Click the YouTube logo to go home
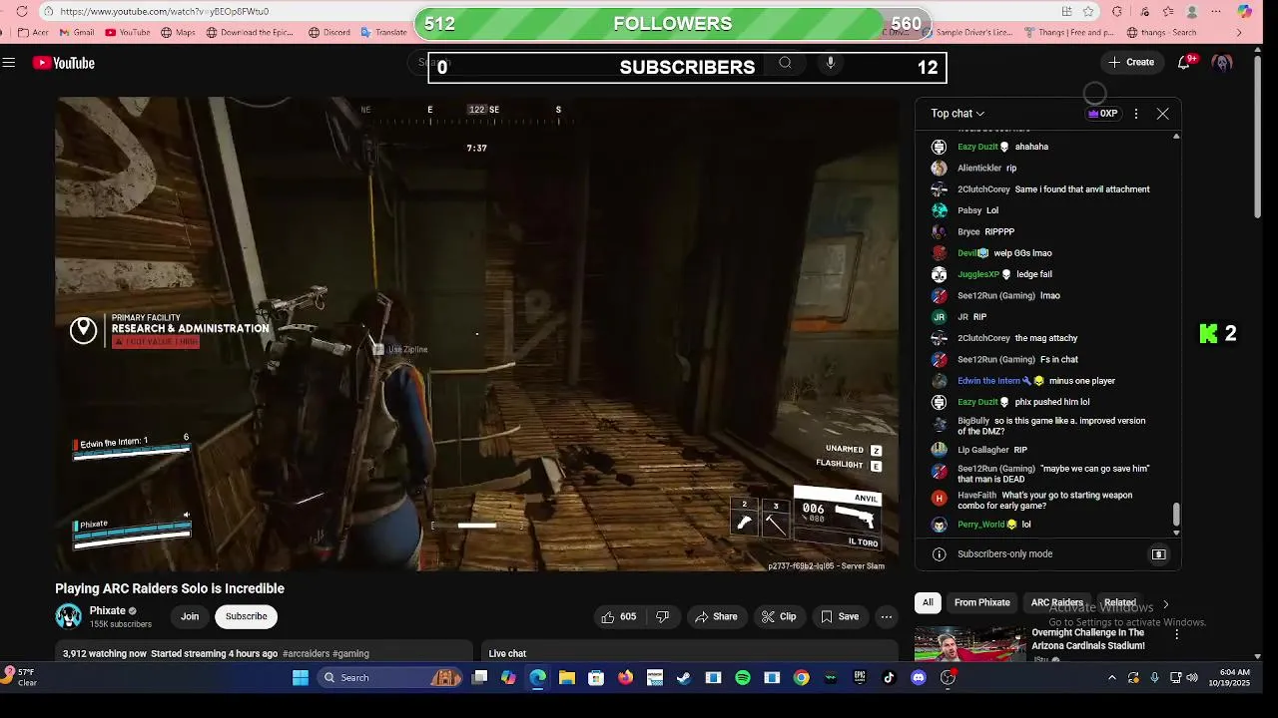Screen dimensions: 1278x718 tap(64, 63)
